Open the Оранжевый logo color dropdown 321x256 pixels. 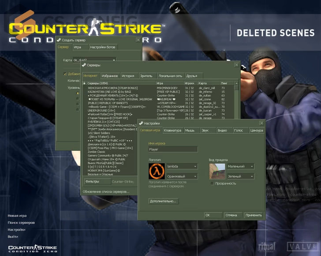pyautogui.click(x=182, y=176)
